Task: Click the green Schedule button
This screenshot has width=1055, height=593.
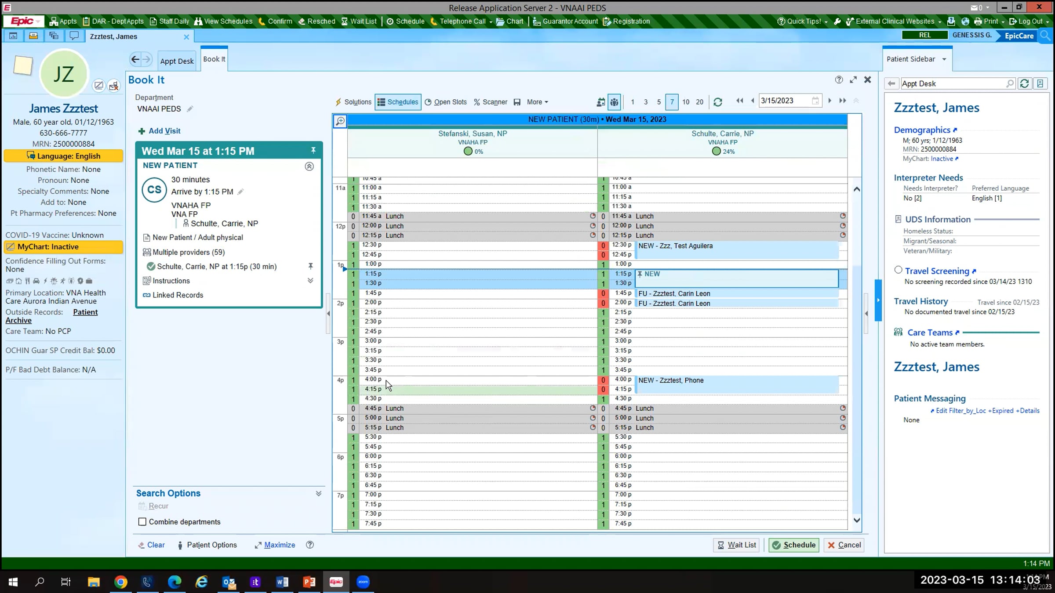Action: point(794,545)
